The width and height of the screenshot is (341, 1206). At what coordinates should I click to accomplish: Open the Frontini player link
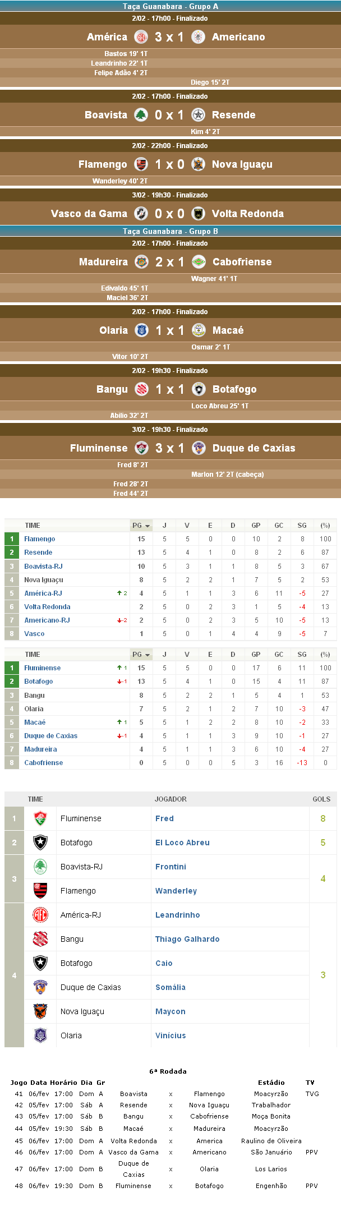[170, 867]
